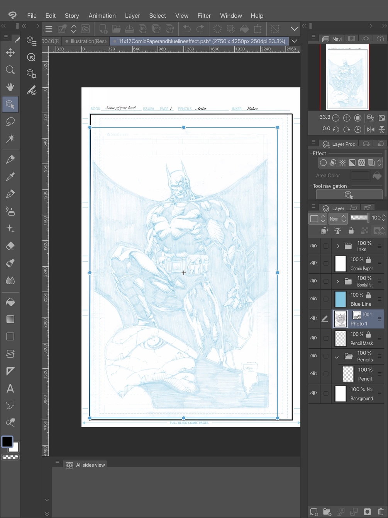Hide the Background layer

[314, 394]
